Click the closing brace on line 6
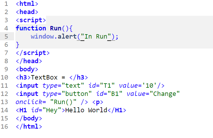Image resolution: width=213 pixels, height=138 pixels. (x=18, y=45)
